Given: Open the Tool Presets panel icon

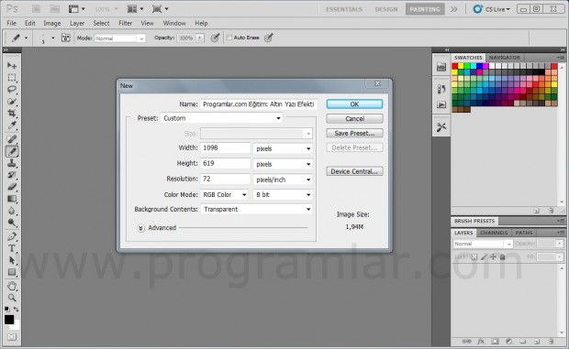Looking at the screenshot, I should 441,127.
